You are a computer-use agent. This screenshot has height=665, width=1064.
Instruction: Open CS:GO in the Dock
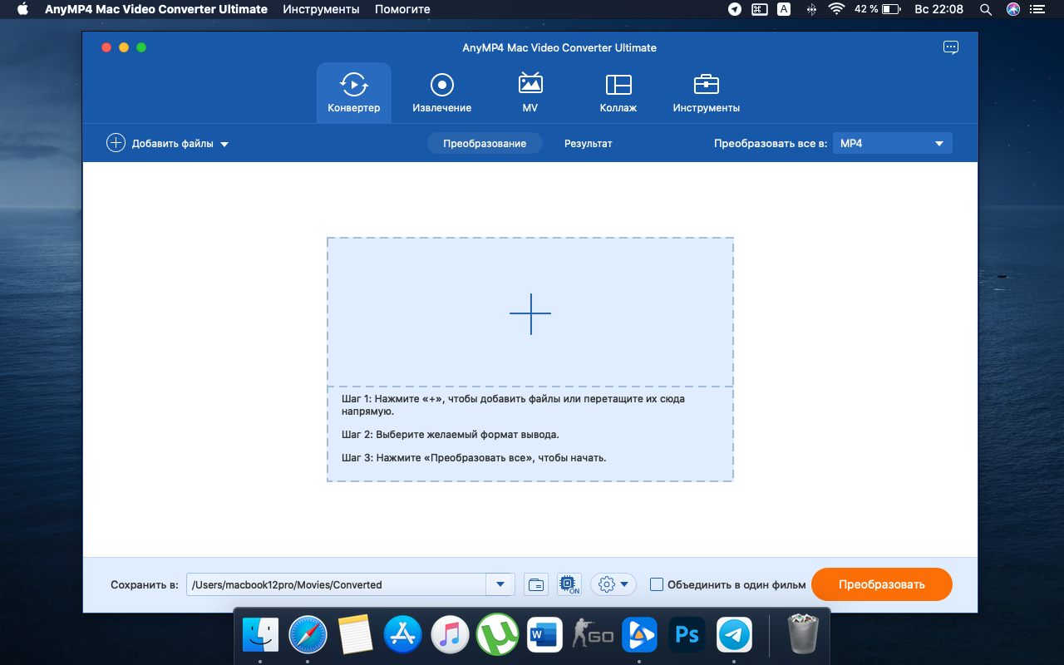pyautogui.click(x=593, y=636)
